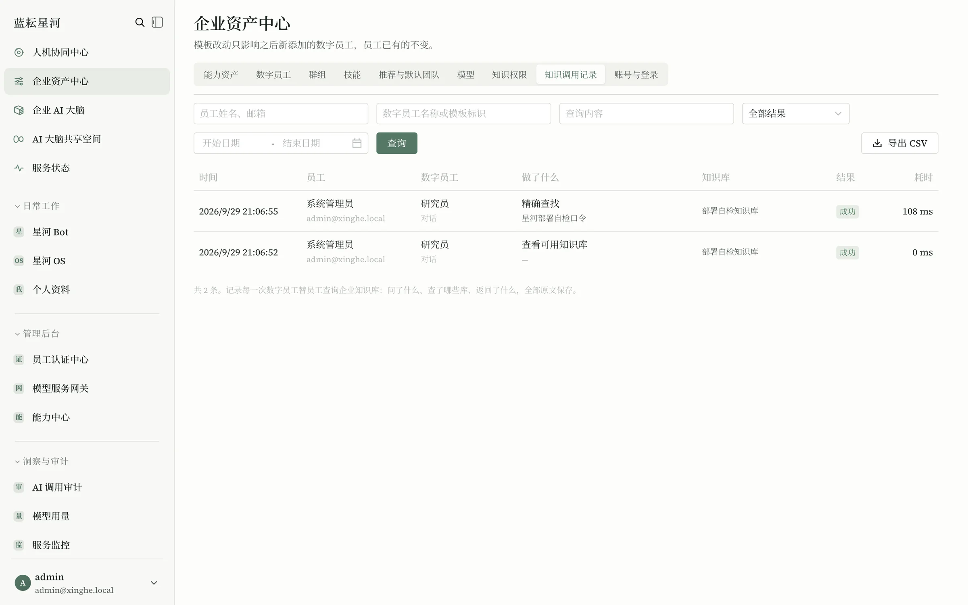Click the 群组 tab
968x605 pixels.
pyautogui.click(x=317, y=75)
